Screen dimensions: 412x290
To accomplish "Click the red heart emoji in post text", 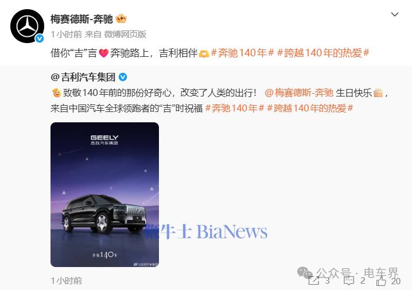I will pyautogui.click(x=103, y=53).
